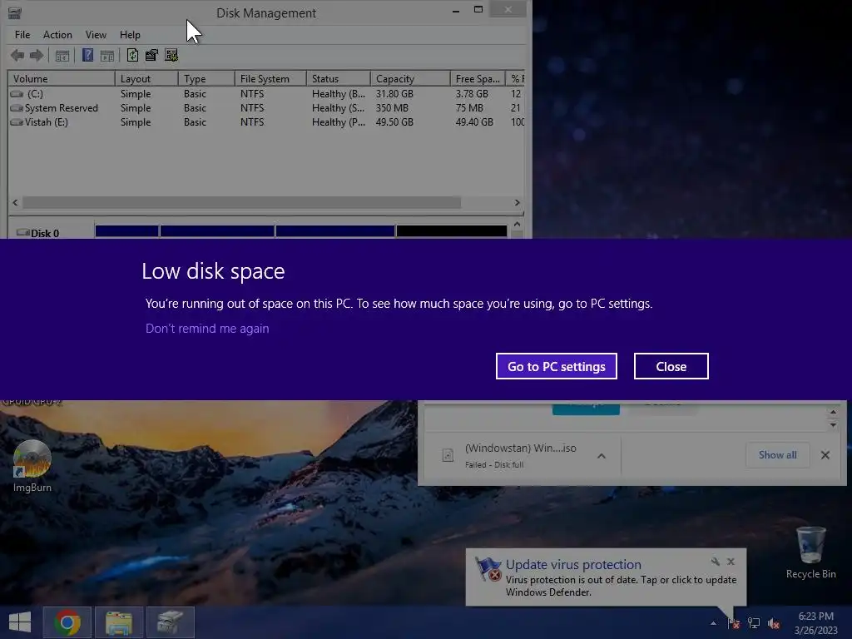Open the File menu

click(22, 35)
